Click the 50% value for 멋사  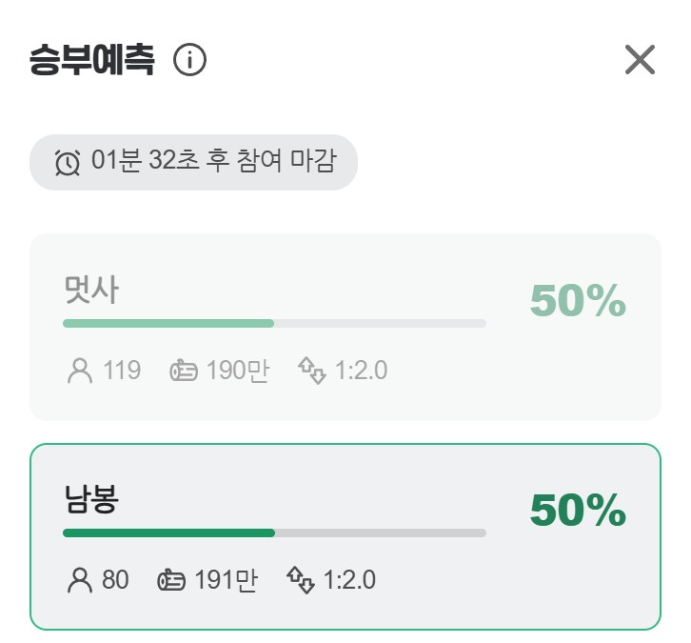tap(578, 301)
